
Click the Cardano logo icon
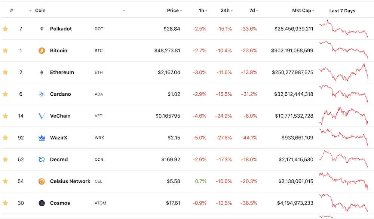coord(42,94)
